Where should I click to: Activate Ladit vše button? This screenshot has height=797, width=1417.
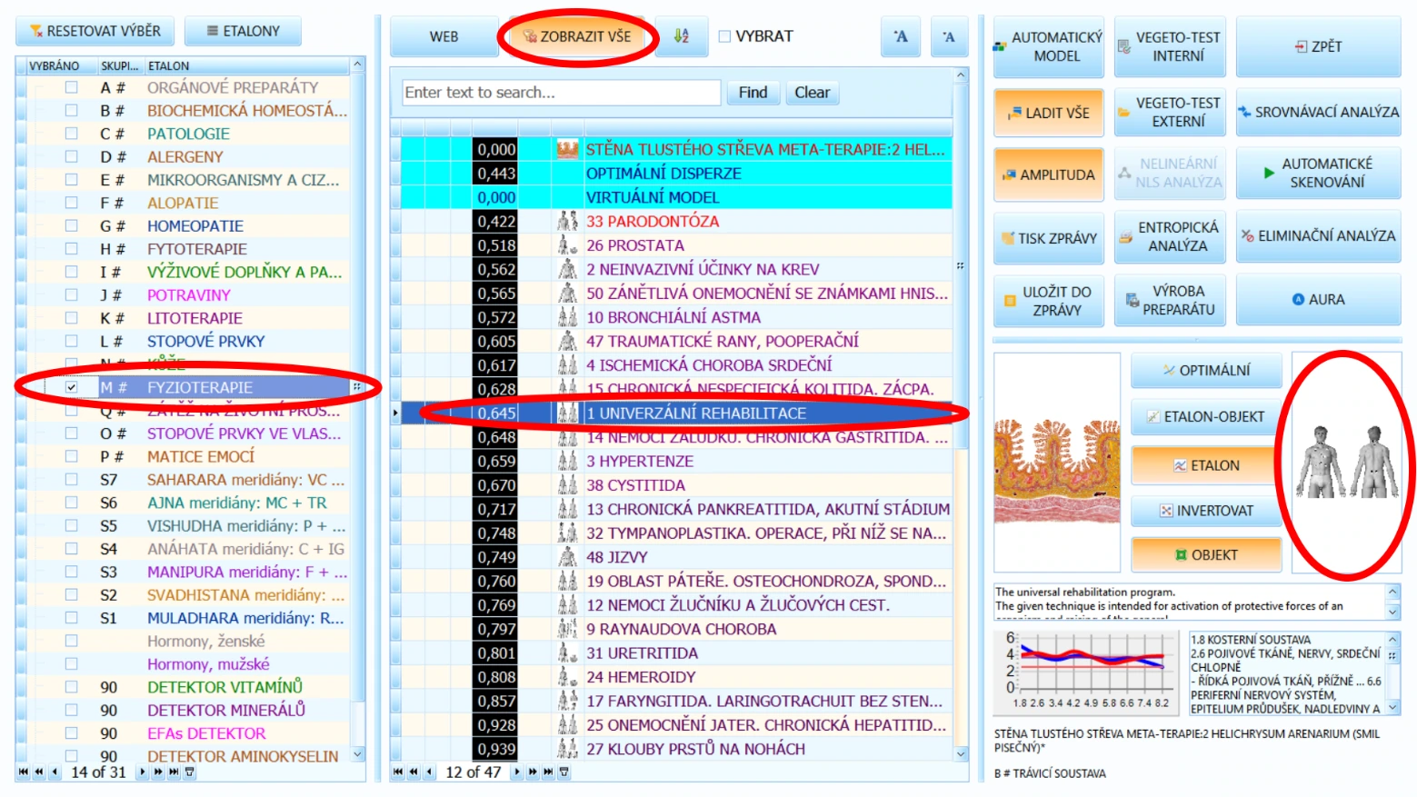pos(1048,113)
